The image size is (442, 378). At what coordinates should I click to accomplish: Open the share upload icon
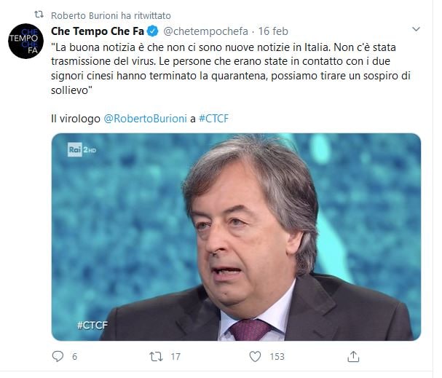coord(353,356)
